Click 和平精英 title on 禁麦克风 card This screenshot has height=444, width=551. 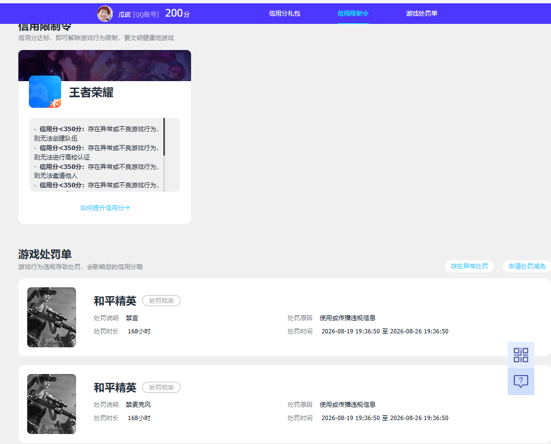pos(115,387)
